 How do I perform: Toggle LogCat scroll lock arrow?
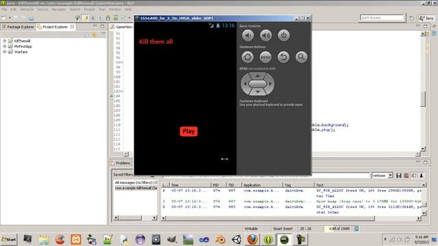point(422,176)
